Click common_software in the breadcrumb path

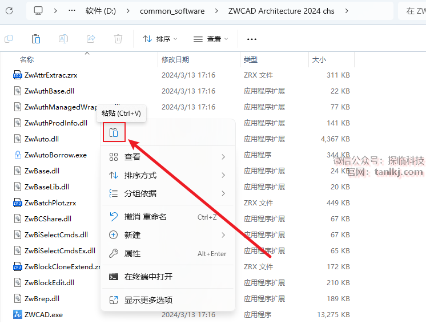click(172, 11)
